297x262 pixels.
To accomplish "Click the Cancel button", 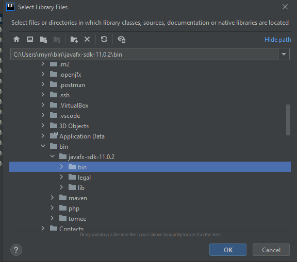I will coord(271,250).
